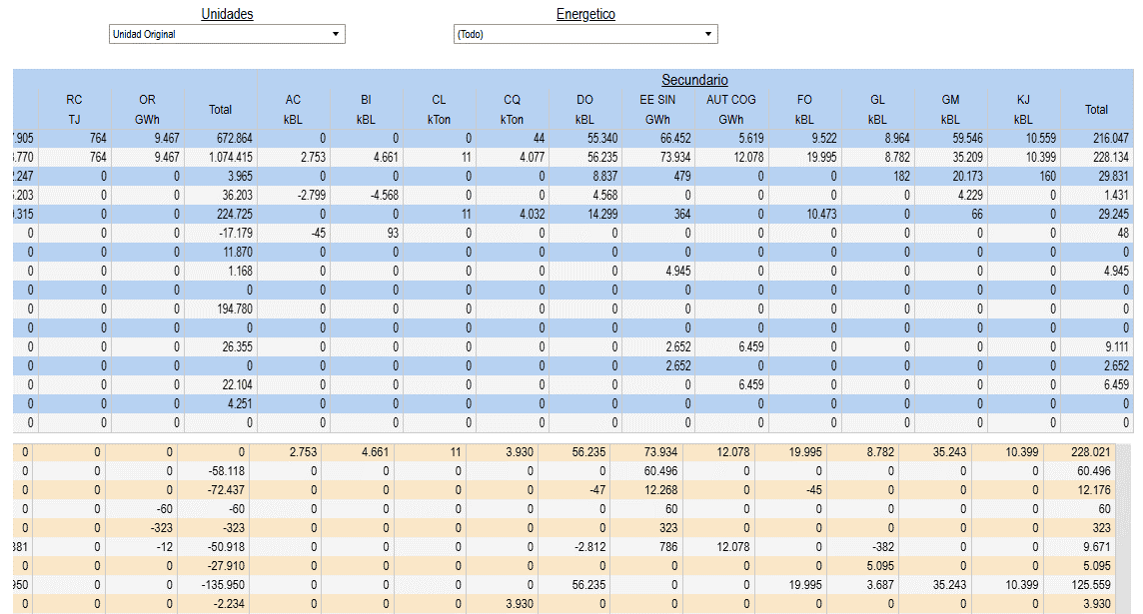Select the RC TJ column header
The image size is (1143, 614).
pyautogui.click(x=75, y=109)
